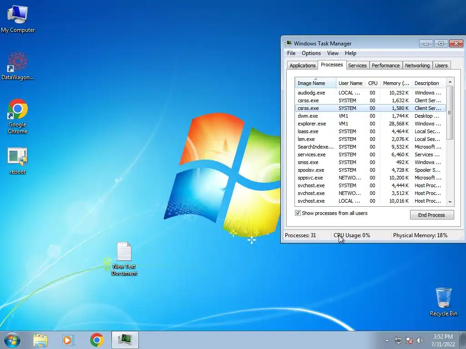
Task: Select the smss.exe process row
Action: pyautogui.click(x=370, y=162)
